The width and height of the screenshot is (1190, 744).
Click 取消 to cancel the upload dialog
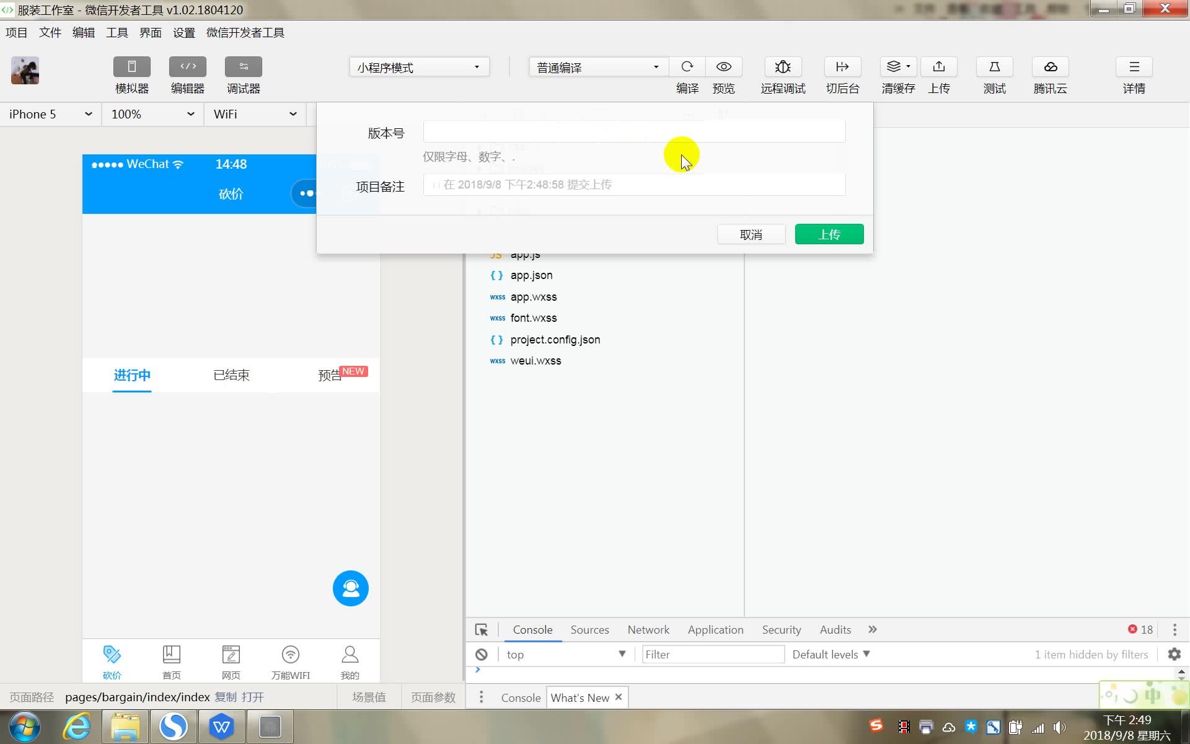tap(751, 234)
